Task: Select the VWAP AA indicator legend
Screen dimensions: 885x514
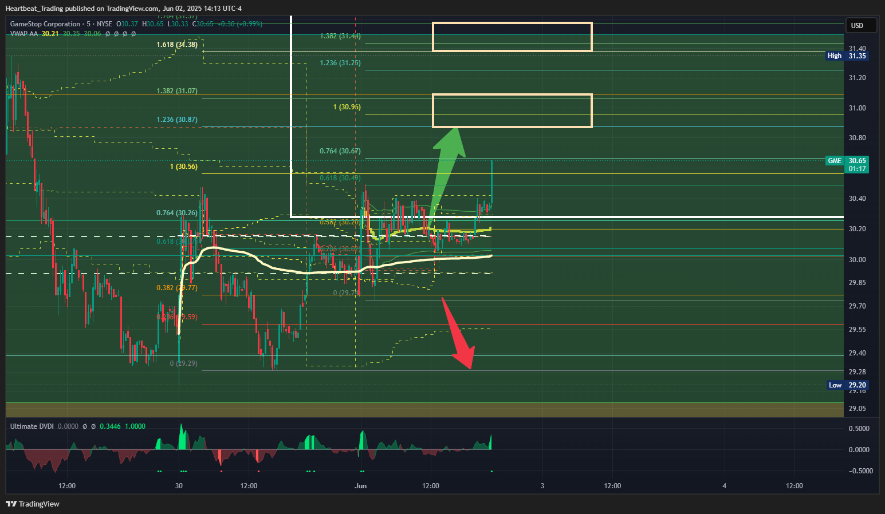Action: coord(24,34)
